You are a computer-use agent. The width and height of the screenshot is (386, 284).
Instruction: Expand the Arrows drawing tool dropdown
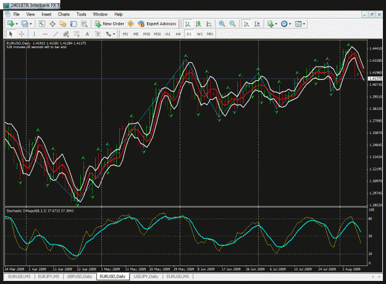114,34
